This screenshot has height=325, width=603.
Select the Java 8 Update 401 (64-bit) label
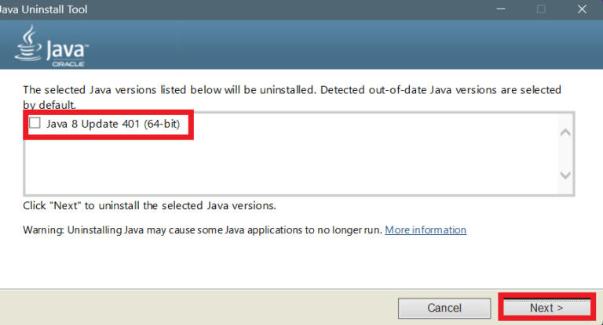113,124
